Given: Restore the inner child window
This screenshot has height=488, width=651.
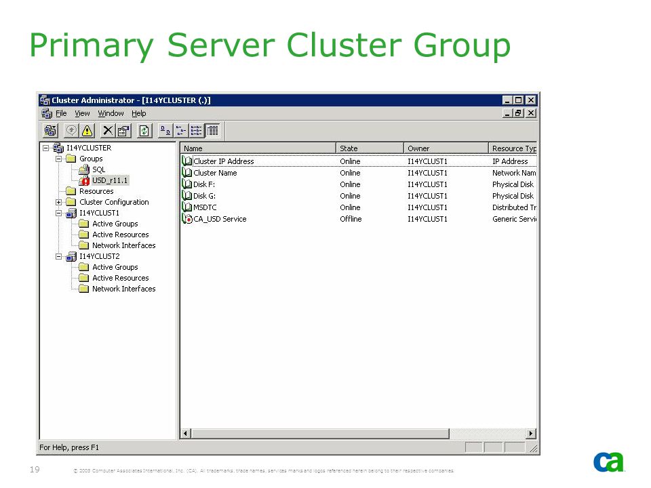Looking at the screenshot, I should coord(518,113).
